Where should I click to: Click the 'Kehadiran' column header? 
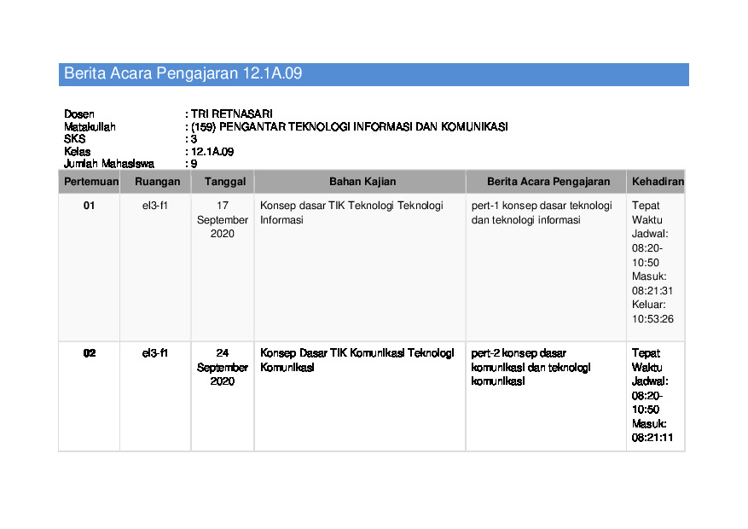658,182
